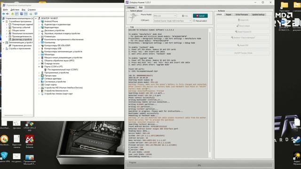Open Планировщик заданий in the left tree
Image resolution: width=301 pixels, height=169 pixels.
22,24
